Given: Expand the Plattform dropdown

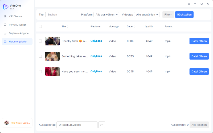Looking at the screenshot, I should tap(106, 15).
